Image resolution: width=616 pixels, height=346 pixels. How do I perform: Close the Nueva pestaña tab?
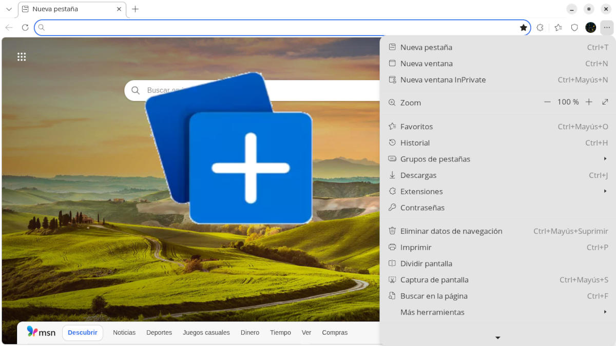119,9
